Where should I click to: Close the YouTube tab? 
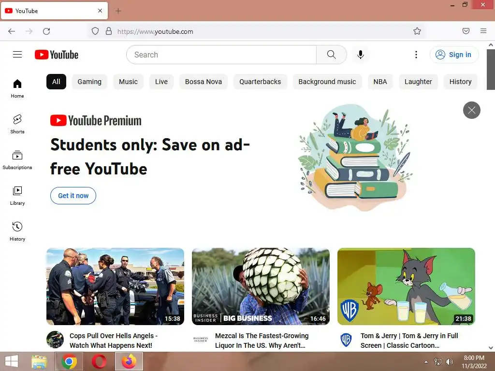click(100, 11)
